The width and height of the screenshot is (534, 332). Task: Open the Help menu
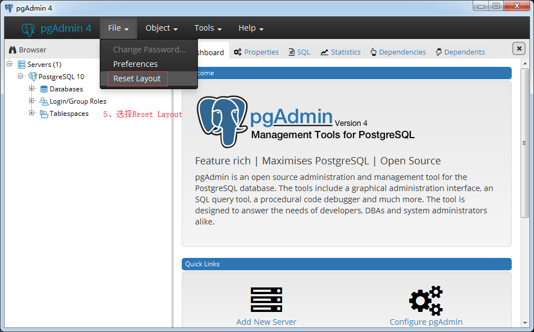tap(251, 28)
